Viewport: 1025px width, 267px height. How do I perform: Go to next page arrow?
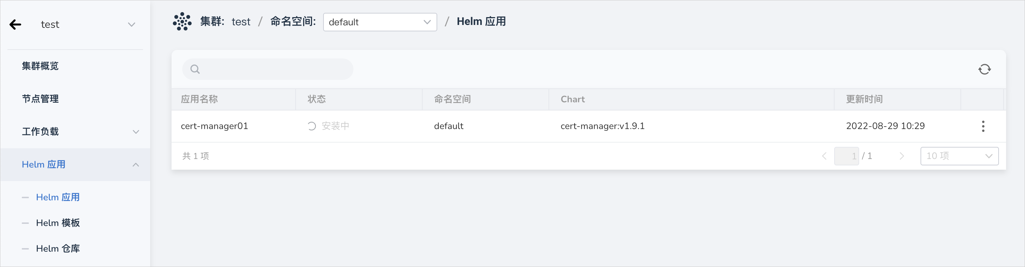click(x=902, y=156)
